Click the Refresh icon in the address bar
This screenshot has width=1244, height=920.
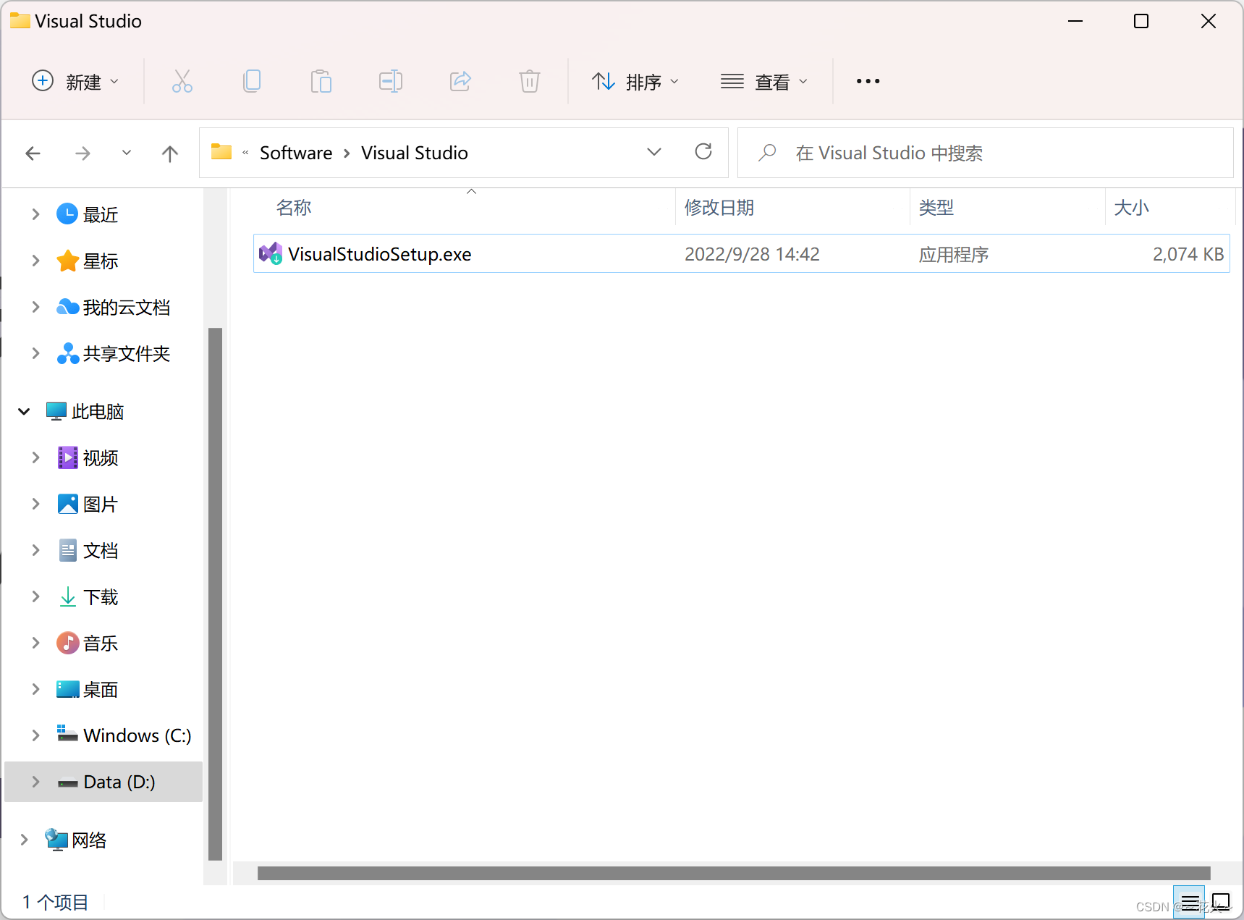tap(703, 153)
